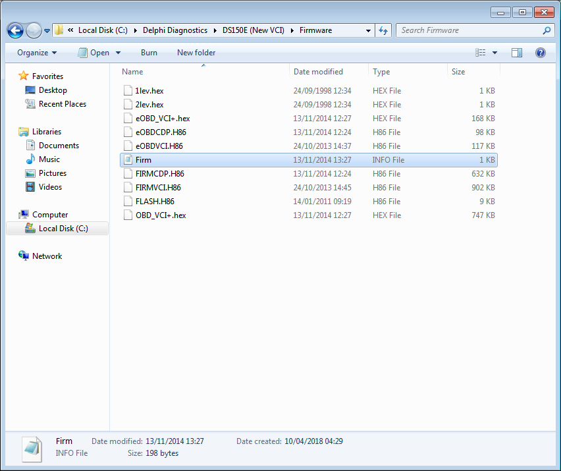Show hidden path with the double chevron
This screenshot has height=471, width=561.
pos(70,30)
